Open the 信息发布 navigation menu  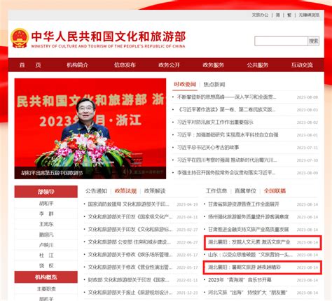tap(125, 65)
